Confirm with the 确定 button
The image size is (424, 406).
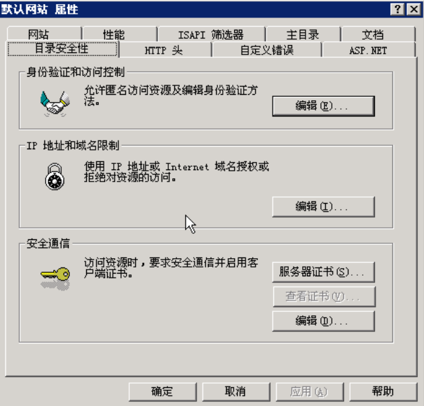162,391
